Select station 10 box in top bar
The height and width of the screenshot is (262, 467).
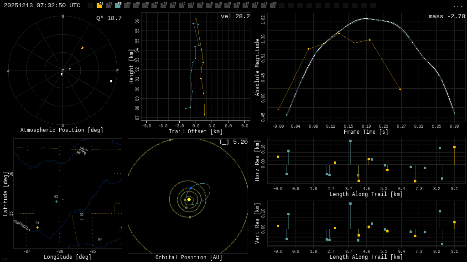(182, 5)
